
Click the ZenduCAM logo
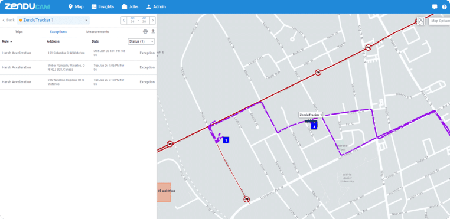pyautogui.click(x=27, y=6)
